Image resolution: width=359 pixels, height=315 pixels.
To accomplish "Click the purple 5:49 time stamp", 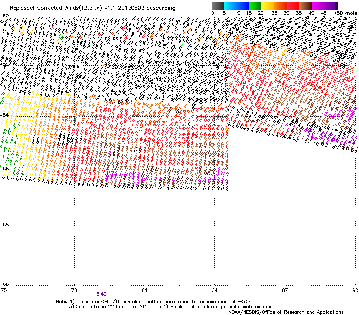I will pos(101,294).
